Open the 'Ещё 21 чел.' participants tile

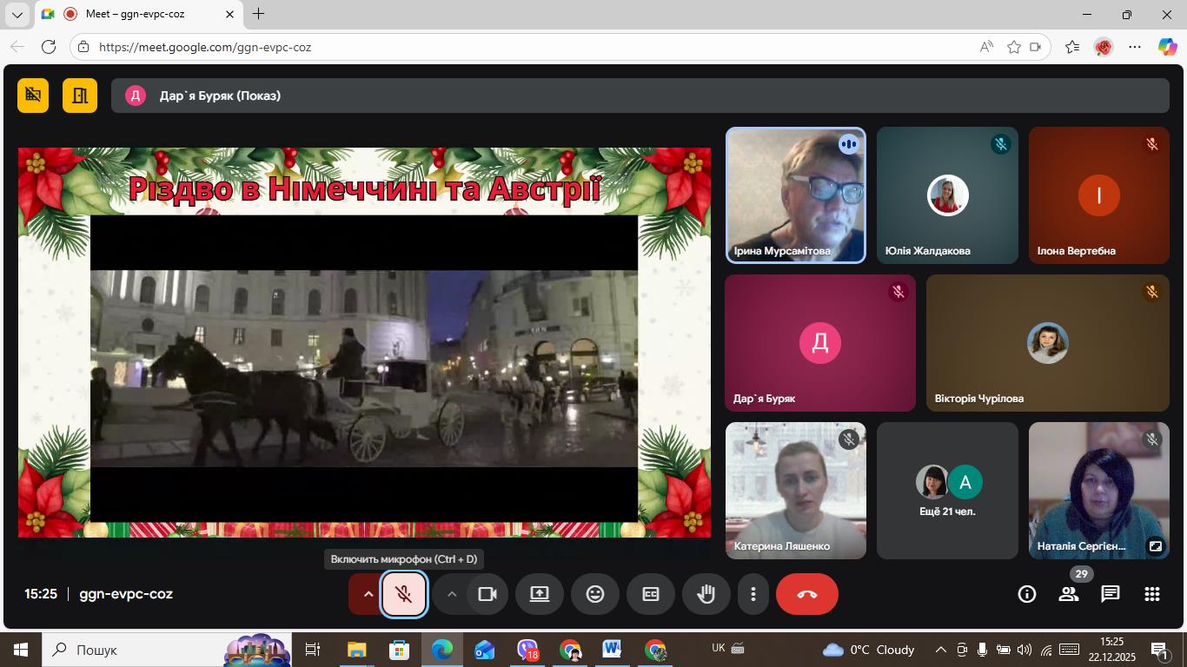pos(946,491)
